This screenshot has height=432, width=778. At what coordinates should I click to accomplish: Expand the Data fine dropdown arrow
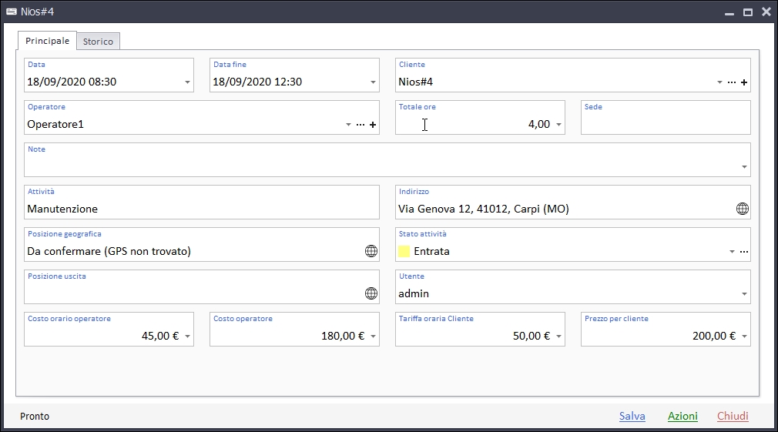[x=374, y=82]
